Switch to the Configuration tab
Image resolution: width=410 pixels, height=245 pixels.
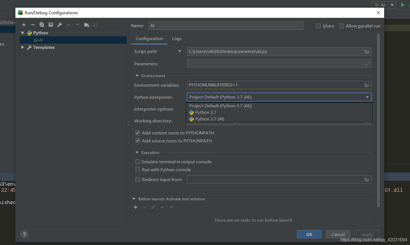(149, 39)
